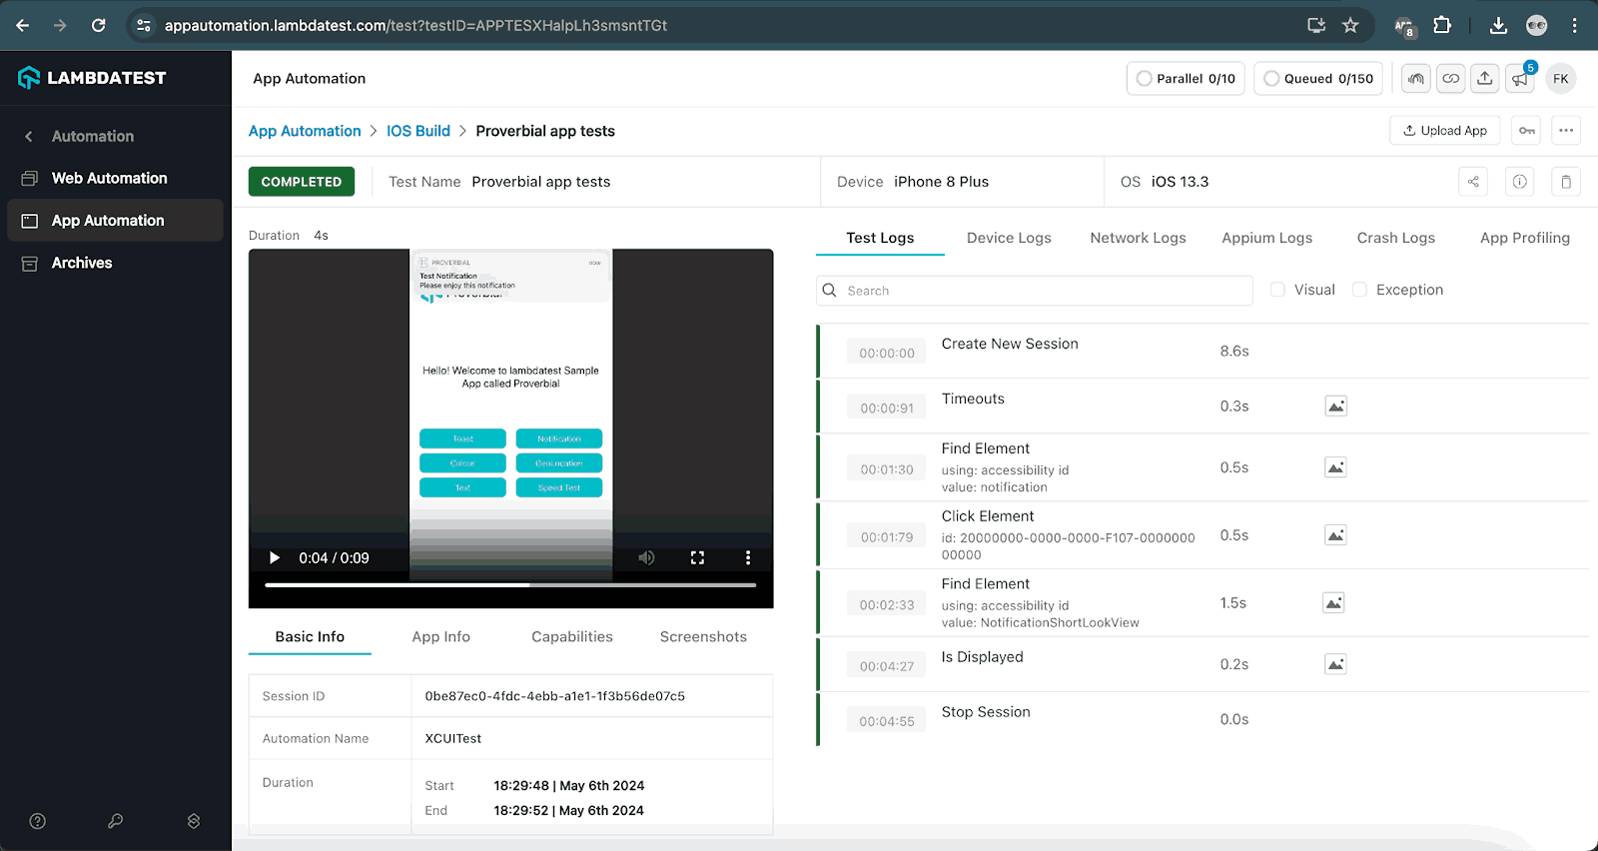Jump to the 00:02:33 timestamp
Viewport: 1598px width, 851px height.
point(887,605)
